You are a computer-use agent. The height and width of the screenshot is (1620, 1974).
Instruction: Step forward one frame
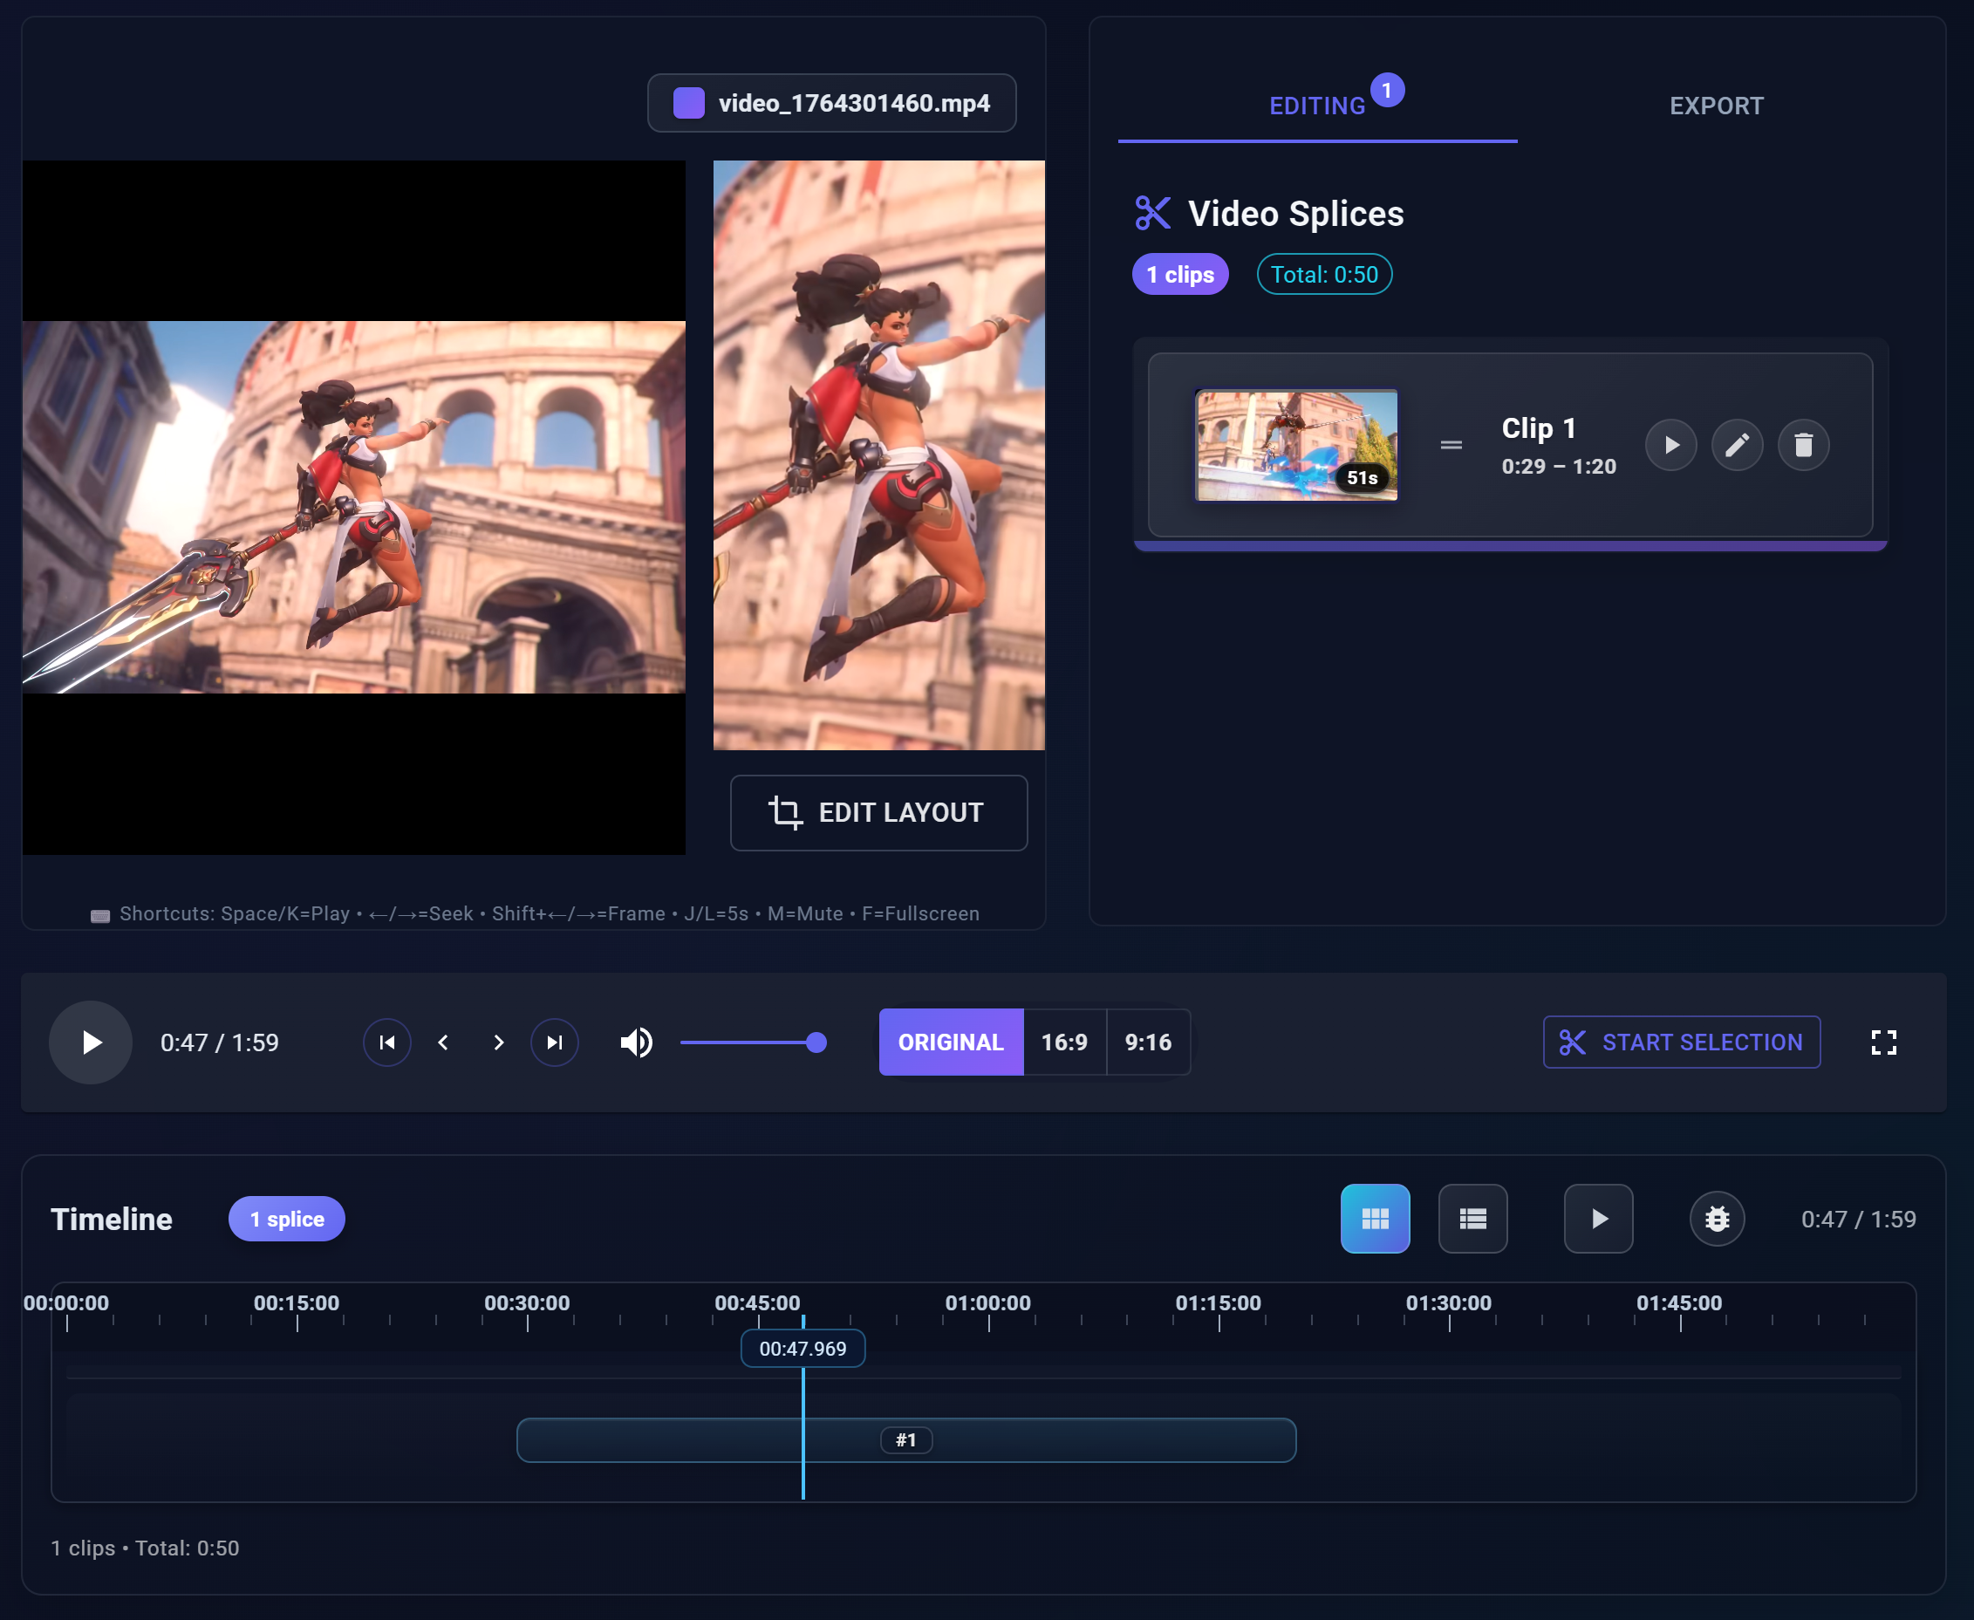click(498, 1042)
